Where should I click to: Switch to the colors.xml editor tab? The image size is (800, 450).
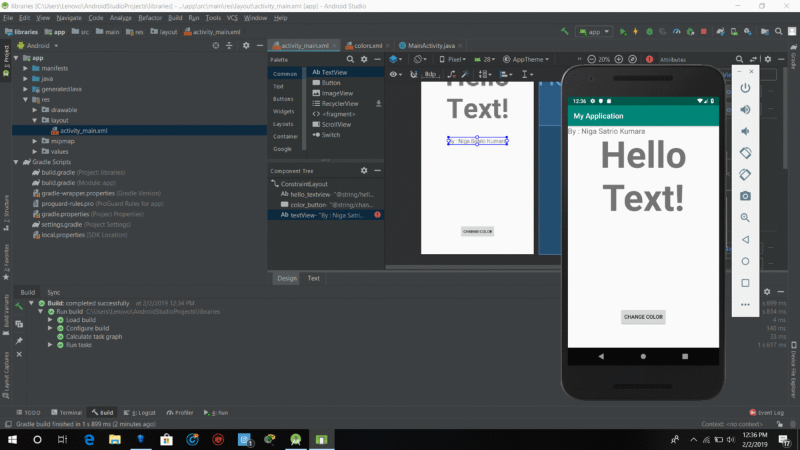pyautogui.click(x=366, y=45)
